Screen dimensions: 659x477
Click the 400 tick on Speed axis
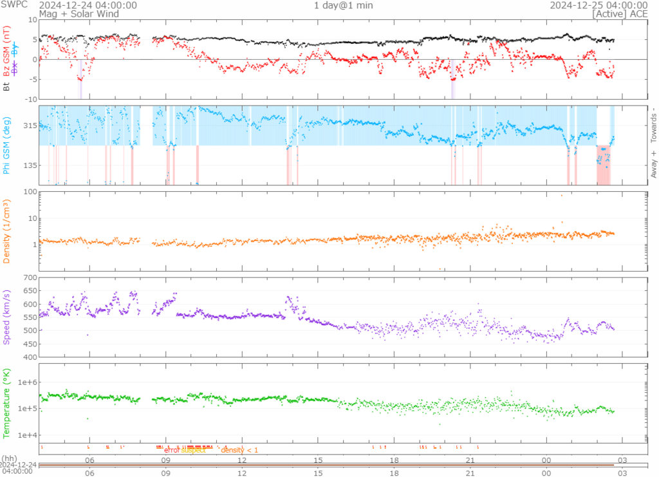coord(30,357)
